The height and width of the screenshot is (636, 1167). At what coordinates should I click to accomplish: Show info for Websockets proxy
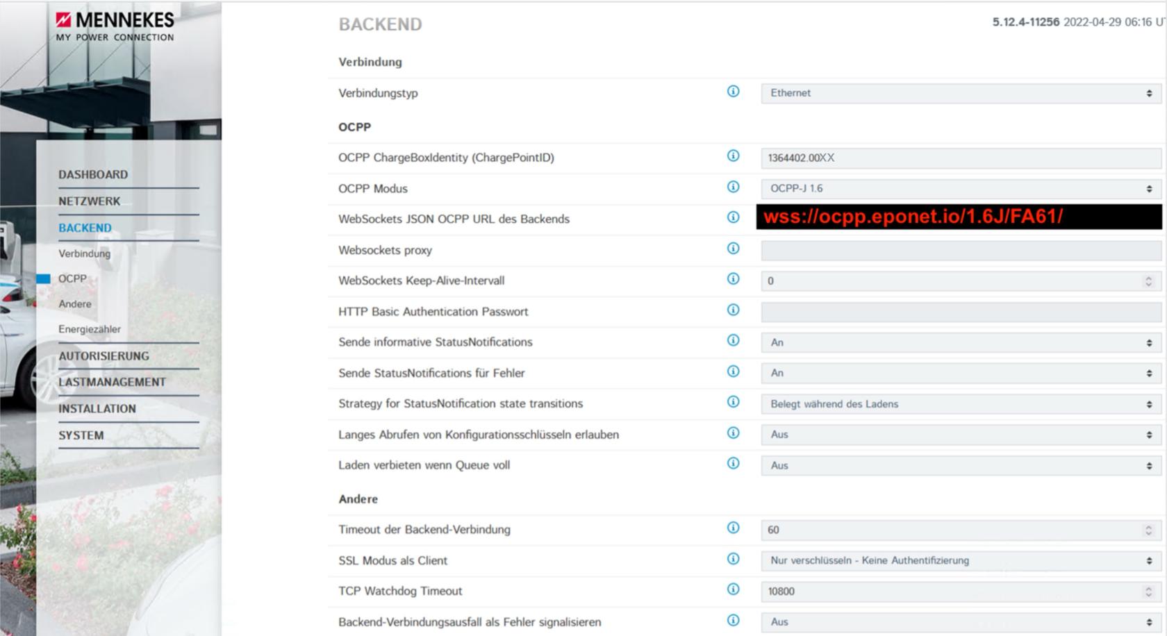click(733, 249)
